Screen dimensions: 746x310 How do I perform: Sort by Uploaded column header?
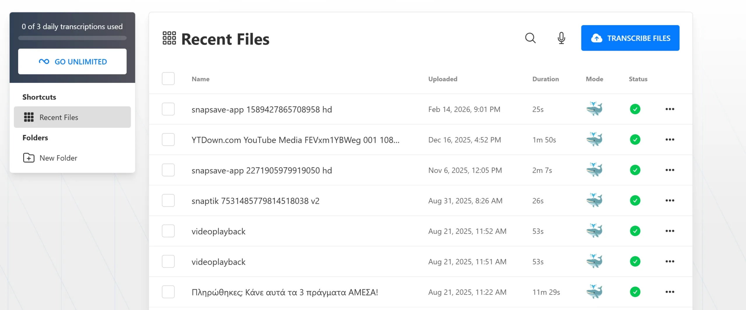tap(443, 79)
